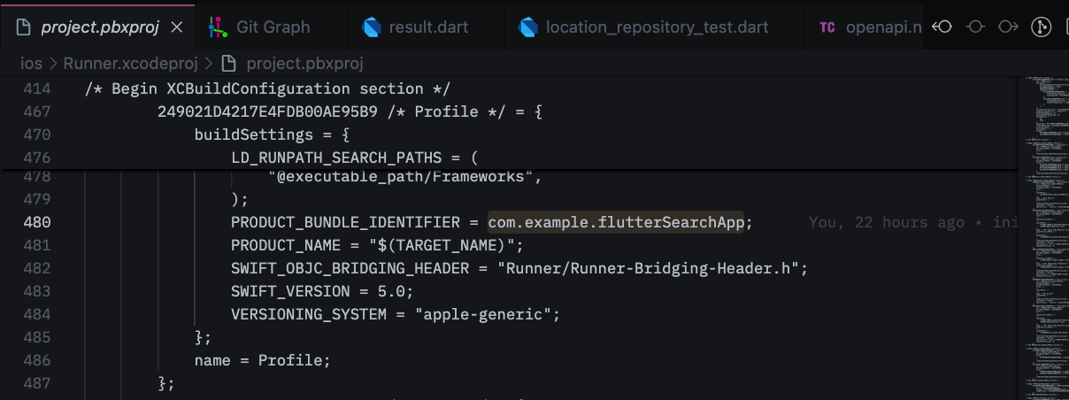
Task: Click the minimap code overview
Action: click(1042, 237)
